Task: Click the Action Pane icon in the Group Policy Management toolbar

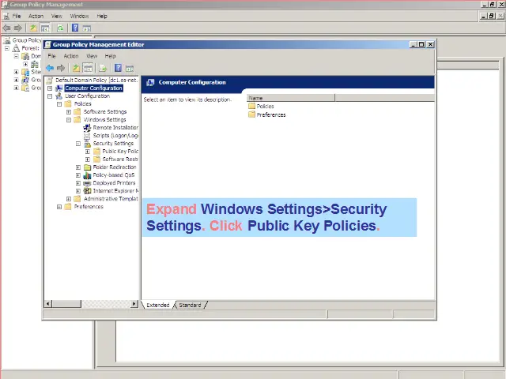Action: (86, 28)
